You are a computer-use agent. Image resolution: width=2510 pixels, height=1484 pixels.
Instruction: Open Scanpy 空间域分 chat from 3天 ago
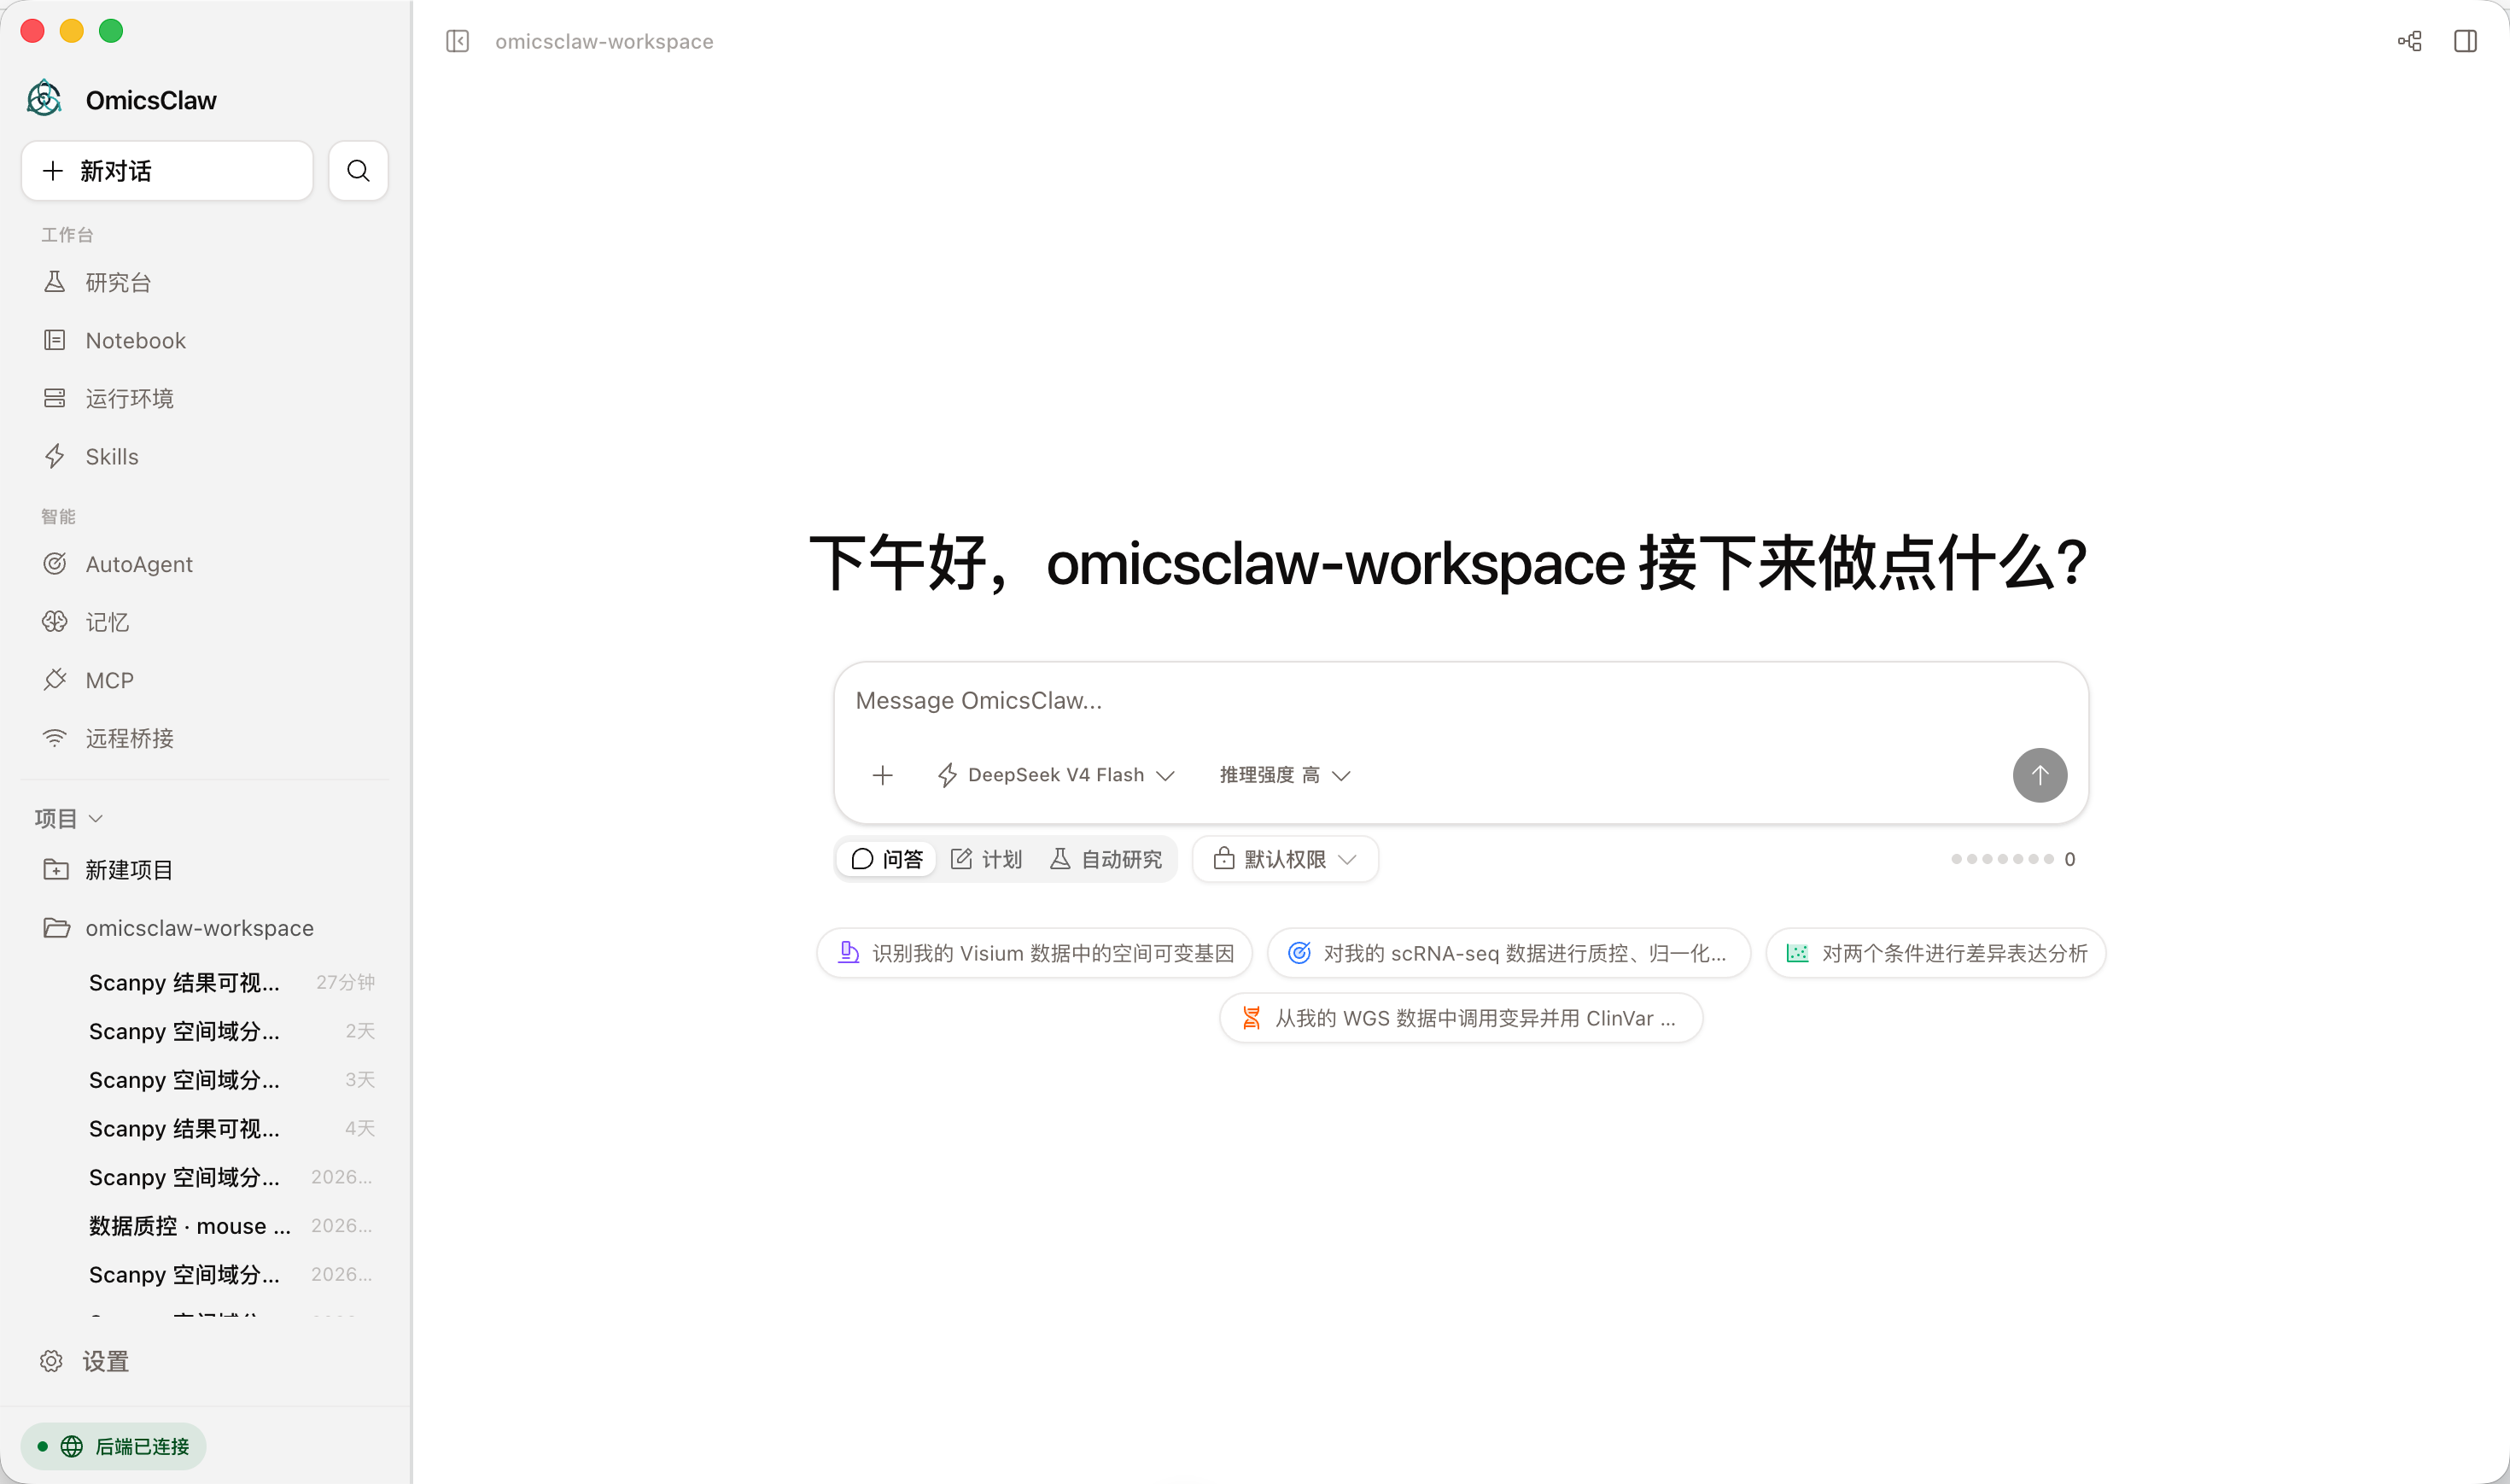point(230,1081)
